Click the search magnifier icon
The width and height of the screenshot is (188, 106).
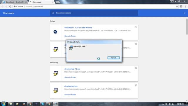pos(53,13)
